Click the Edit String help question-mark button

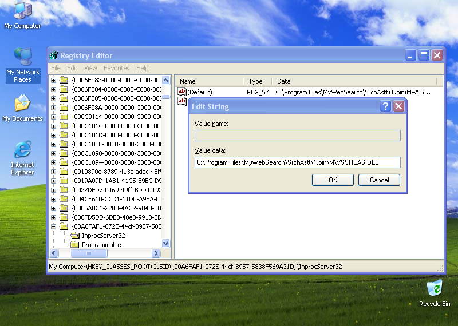click(386, 106)
